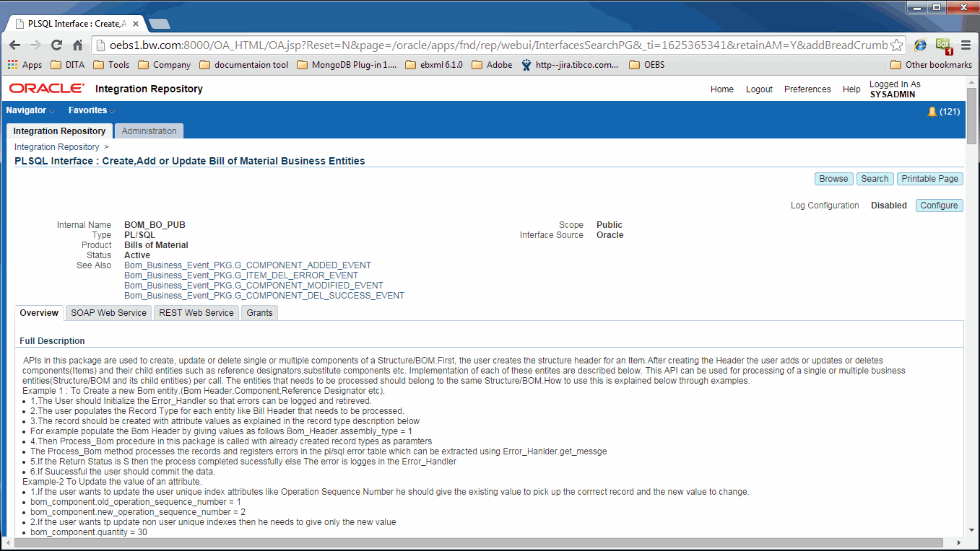Open the OEBS bookmark folder
This screenshot has width=980, height=551.
point(647,64)
